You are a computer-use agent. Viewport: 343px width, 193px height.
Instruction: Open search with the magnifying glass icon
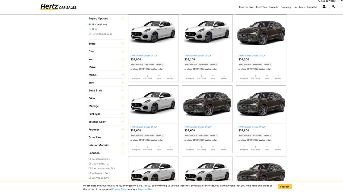(333, 6)
